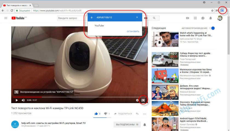Mute the video volume speaker
The height and width of the screenshot is (131, 230).
pyautogui.click(x=23, y=100)
